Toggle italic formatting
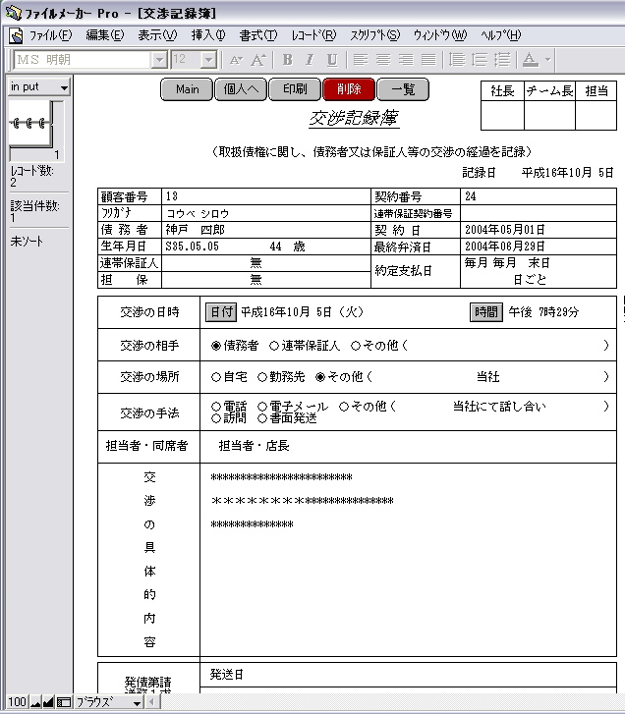 310,60
